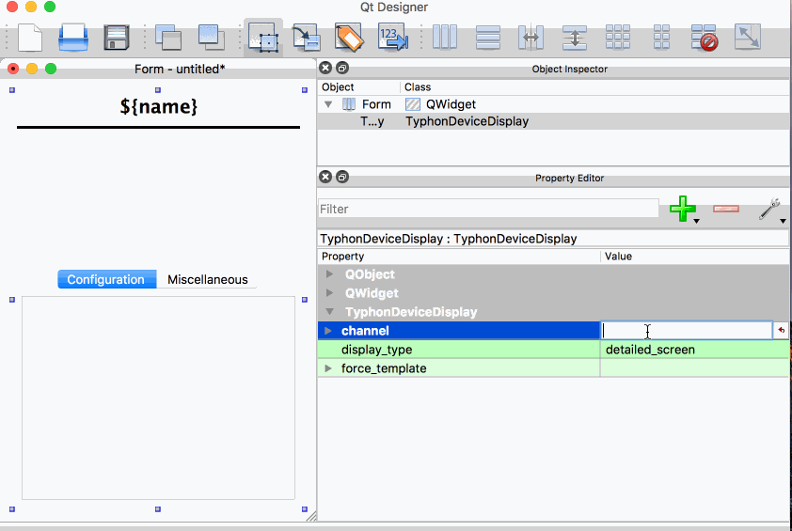Select the Edit Widgets mode tool
The image size is (792, 531).
pyautogui.click(x=264, y=38)
